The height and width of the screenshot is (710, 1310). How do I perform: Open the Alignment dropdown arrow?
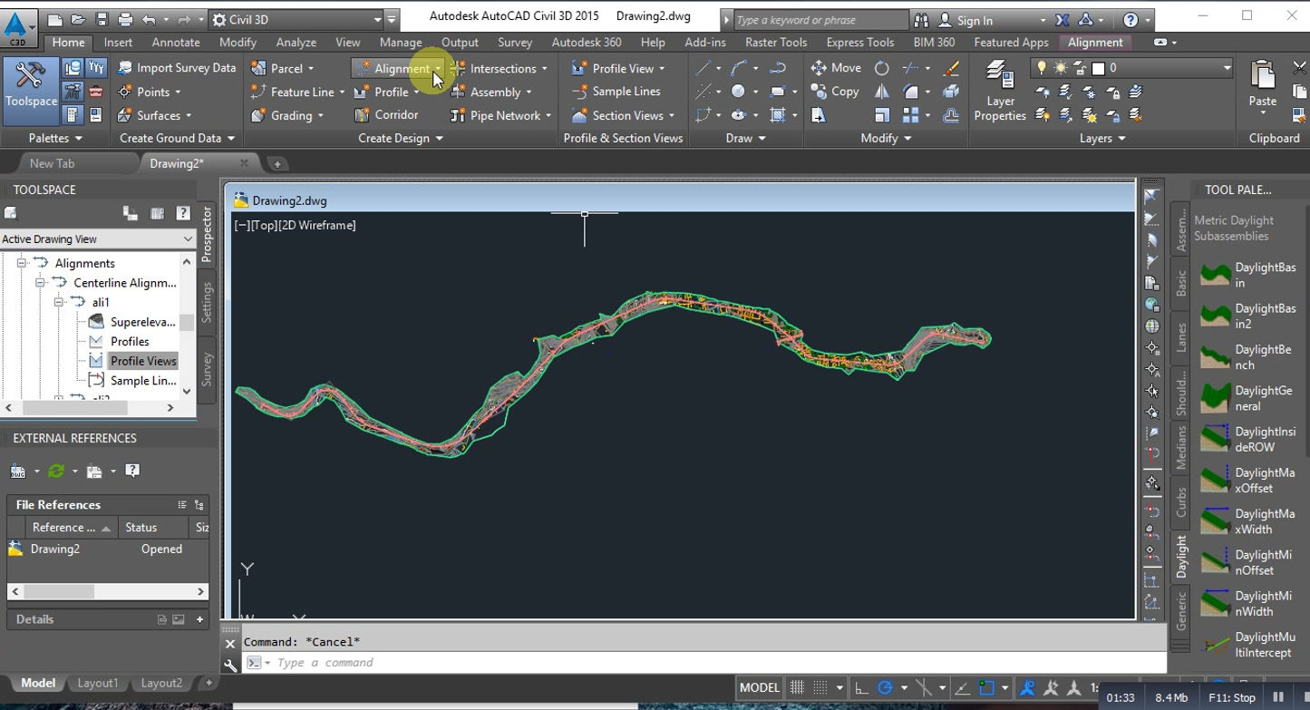coord(438,68)
